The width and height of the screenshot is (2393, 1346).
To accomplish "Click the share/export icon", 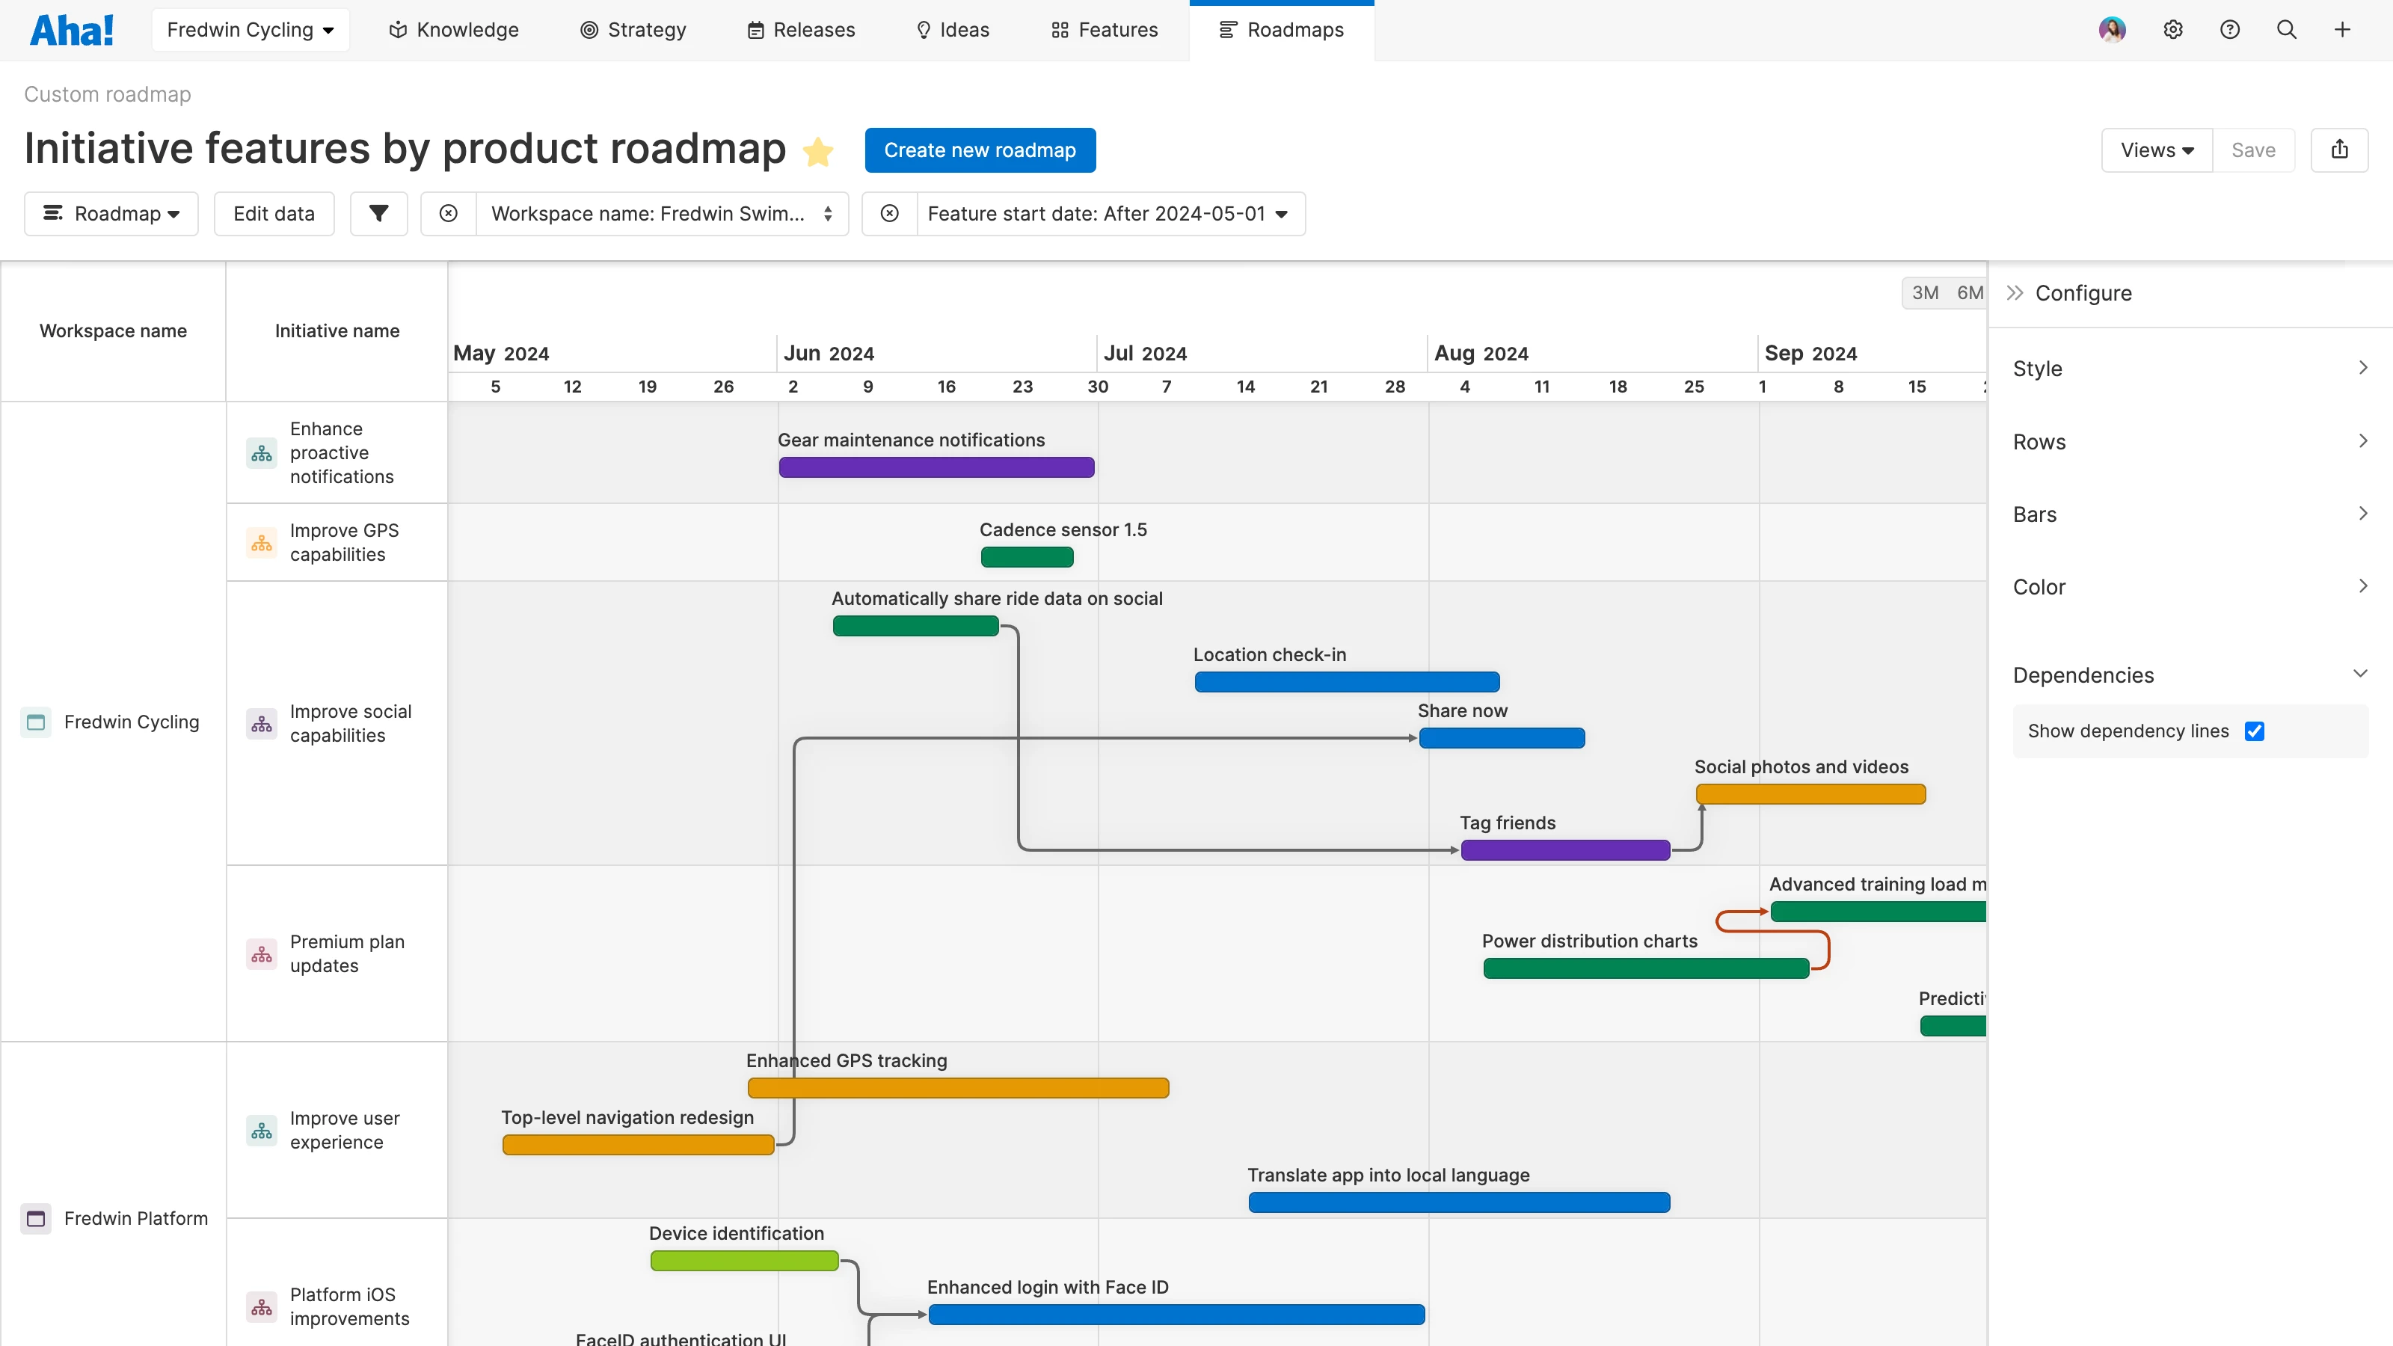I will (2339, 150).
